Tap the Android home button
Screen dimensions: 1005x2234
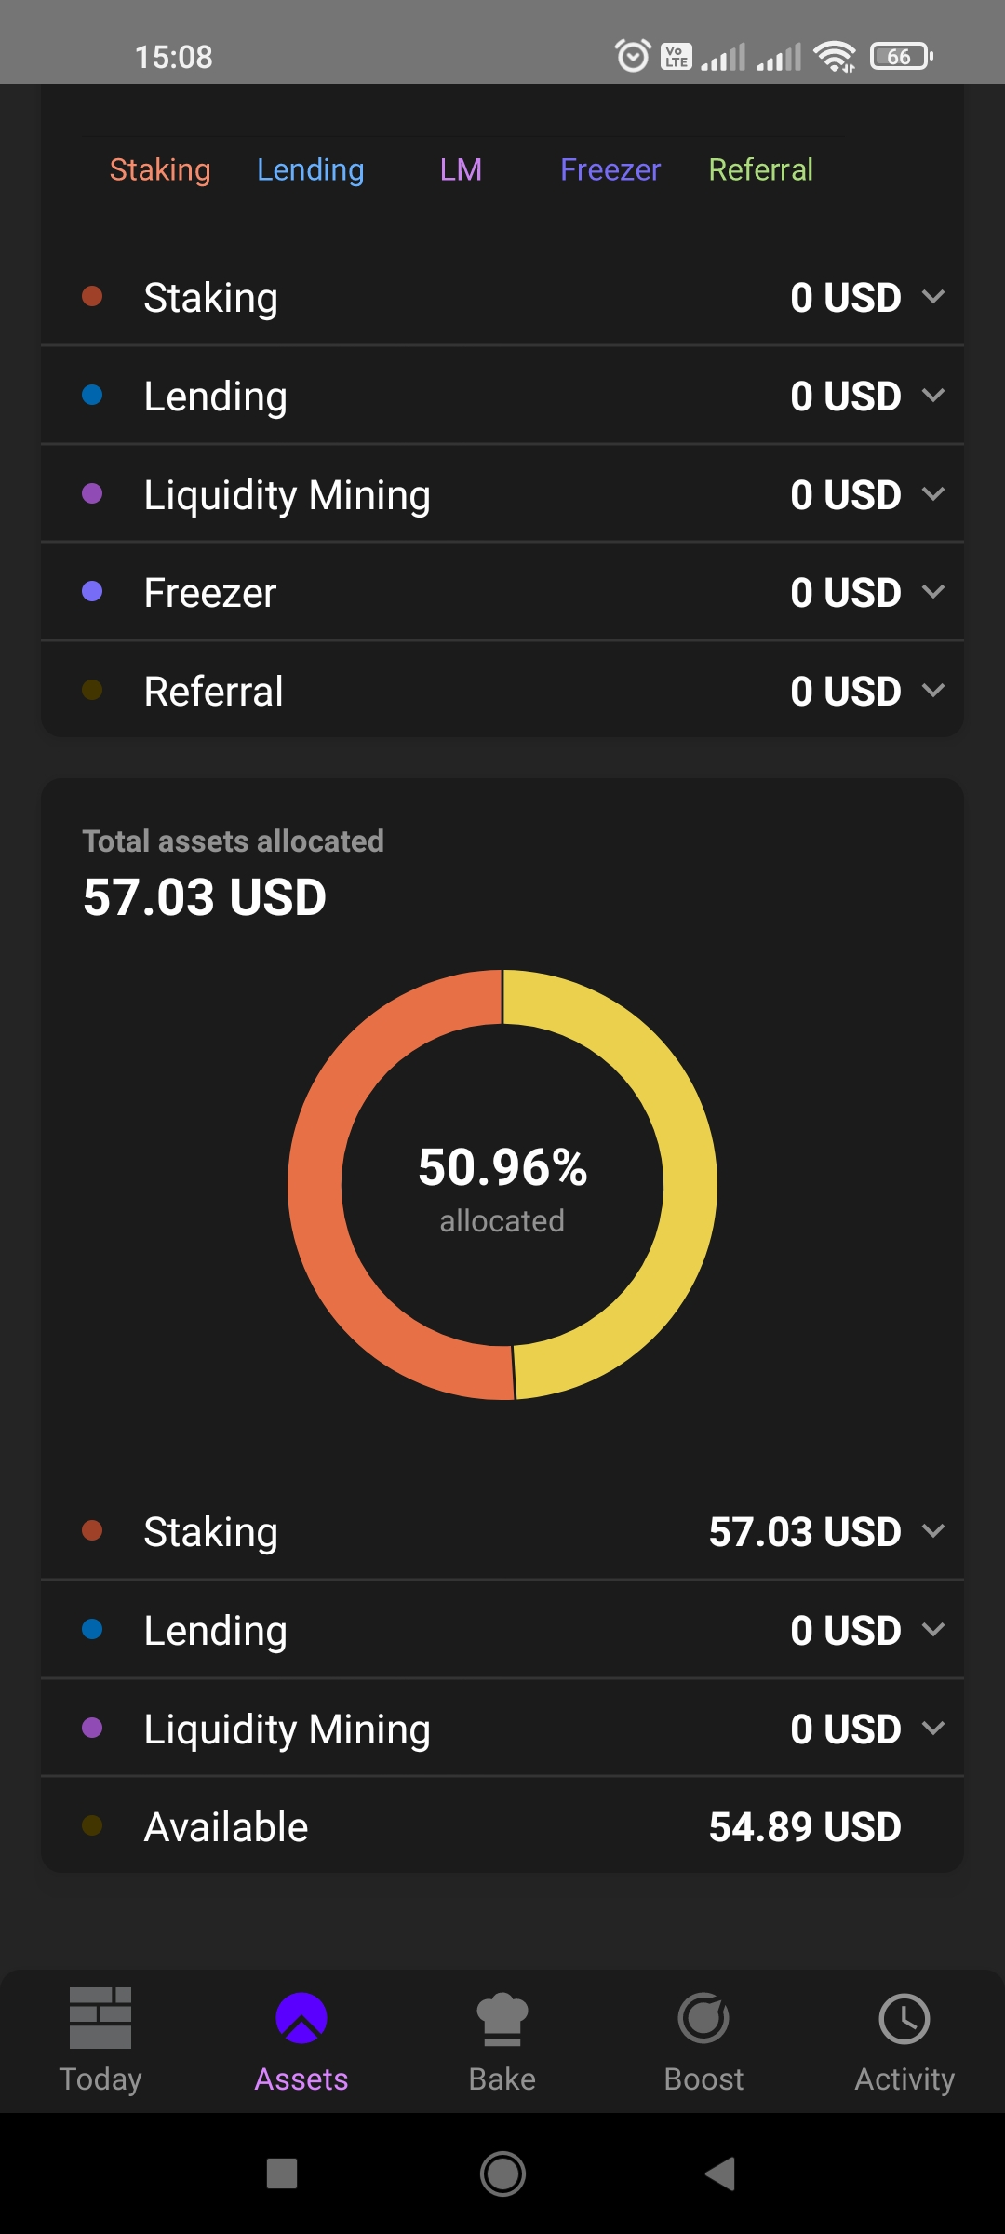coord(502,2173)
